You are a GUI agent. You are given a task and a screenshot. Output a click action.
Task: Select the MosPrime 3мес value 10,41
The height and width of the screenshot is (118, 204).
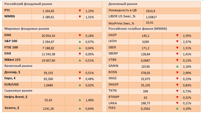pos(149,23)
